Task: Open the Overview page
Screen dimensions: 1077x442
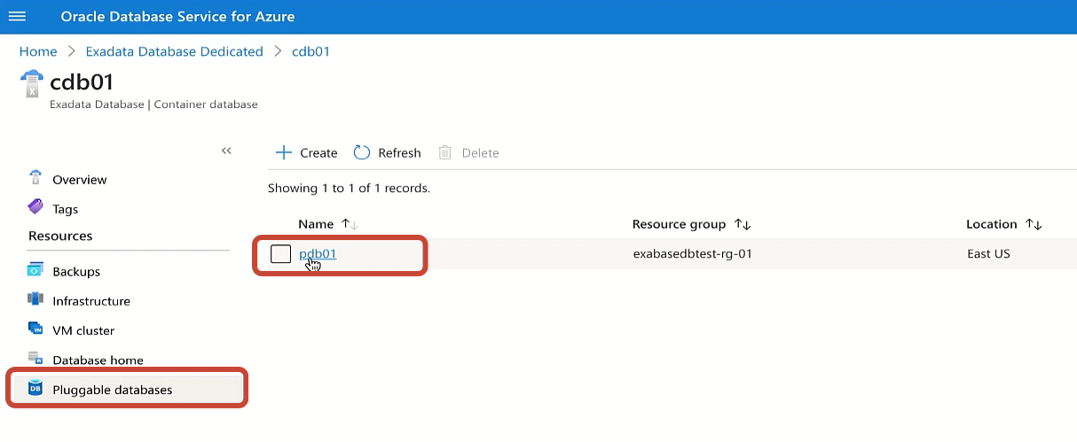Action: point(79,180)
